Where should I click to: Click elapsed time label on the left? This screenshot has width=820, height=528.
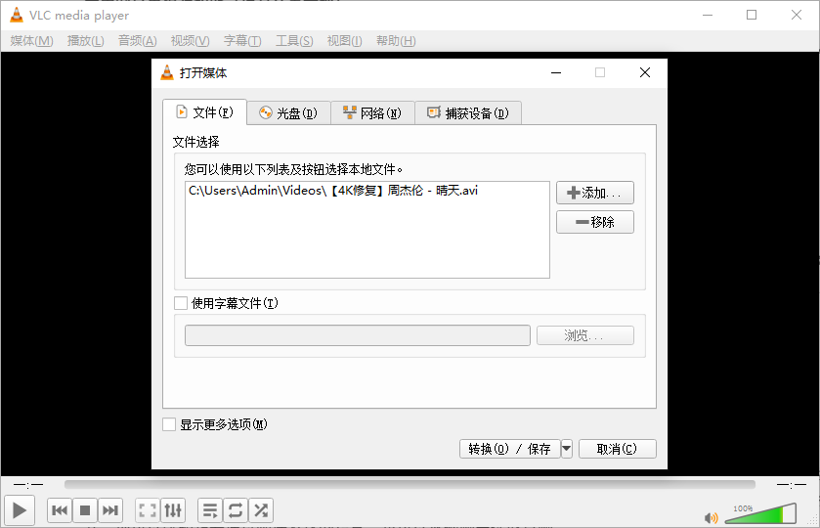(28, 485)
